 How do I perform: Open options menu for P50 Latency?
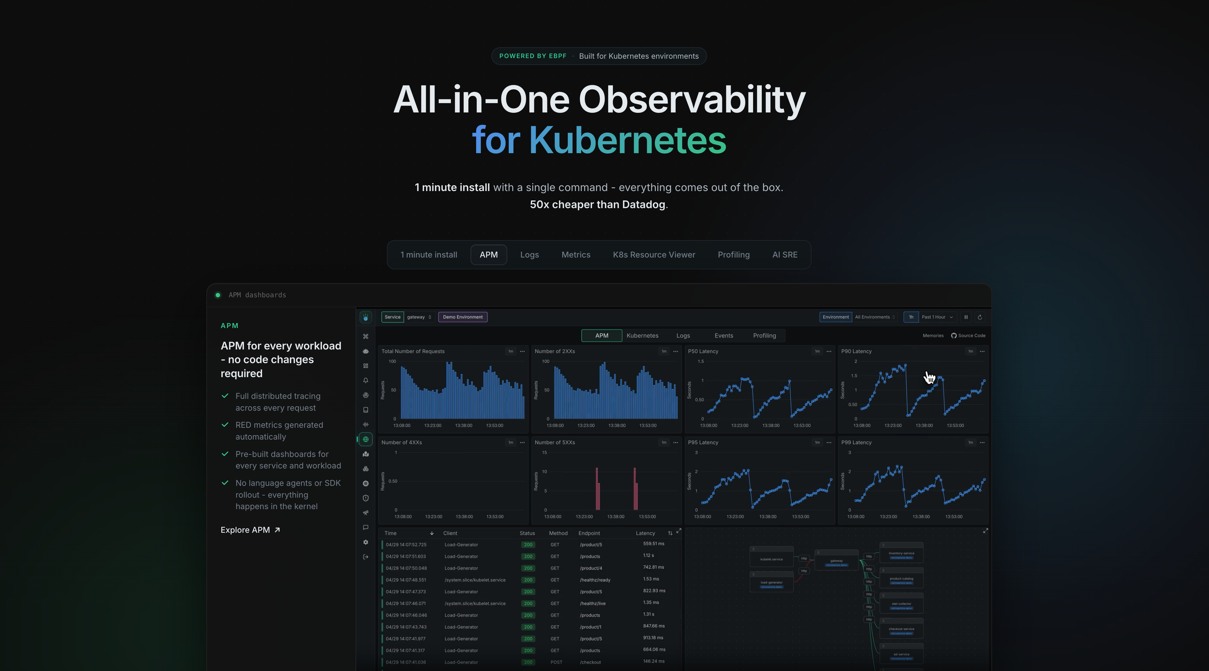(829, 351)
